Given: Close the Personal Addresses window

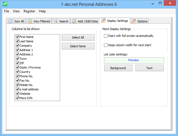Looking at the screenshot, I should 170,3.
